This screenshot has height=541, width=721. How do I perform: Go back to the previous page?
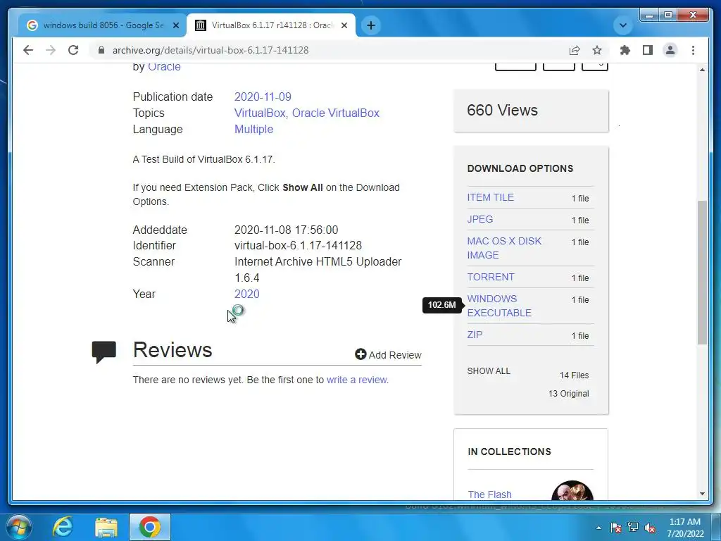point(28,50)
